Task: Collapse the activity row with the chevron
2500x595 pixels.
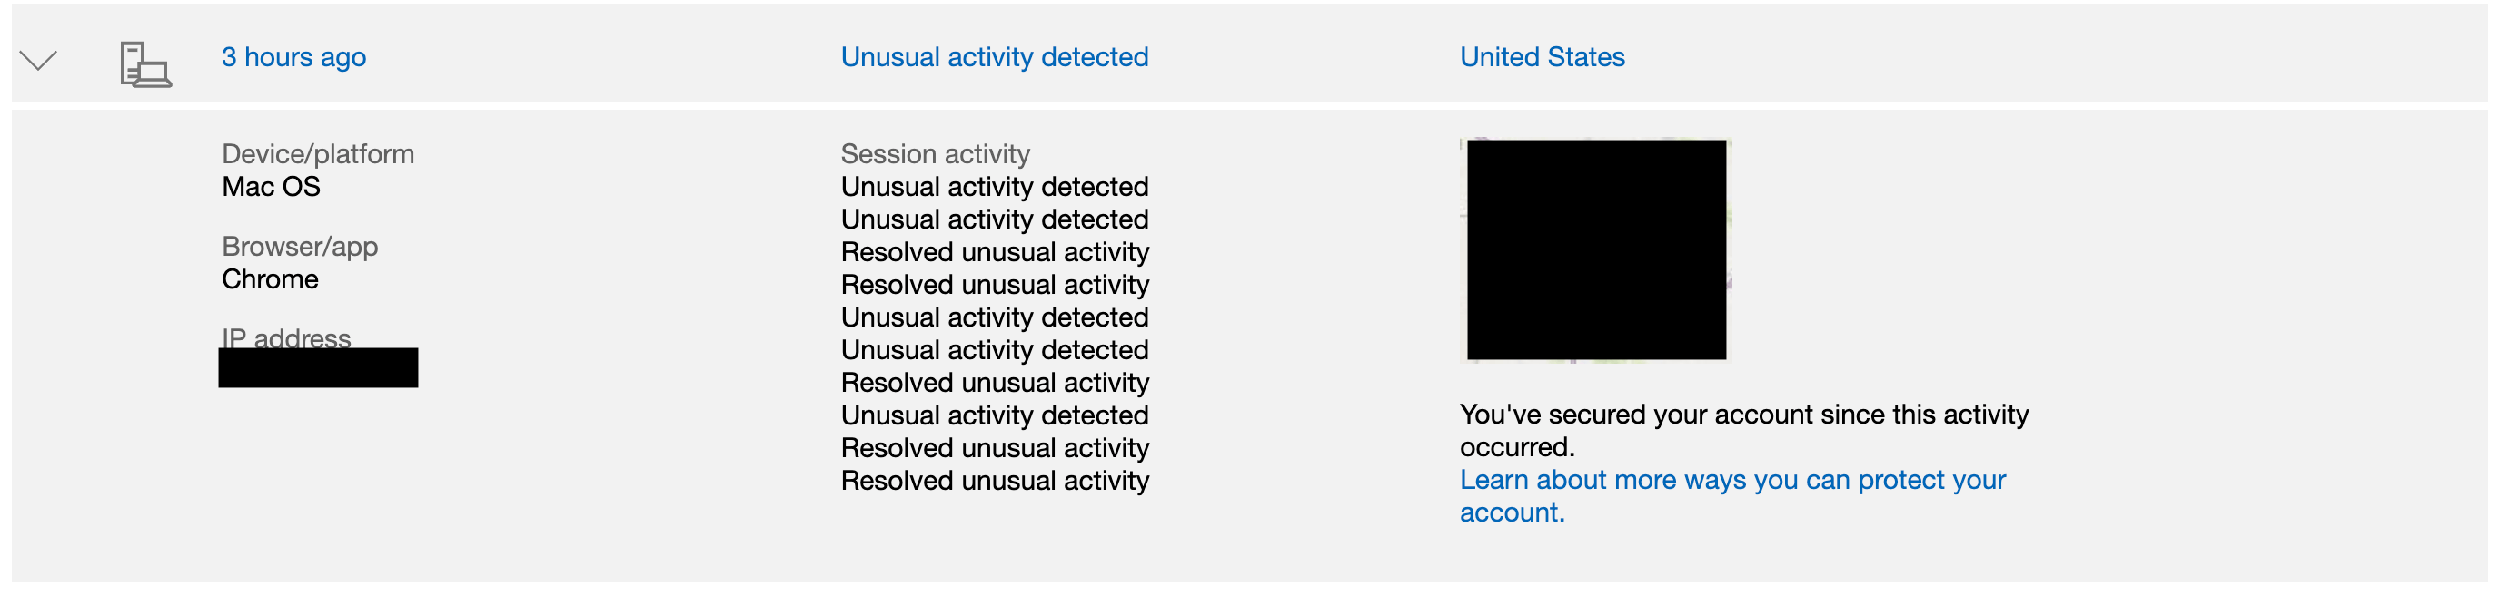Action: tap(39, 60)
